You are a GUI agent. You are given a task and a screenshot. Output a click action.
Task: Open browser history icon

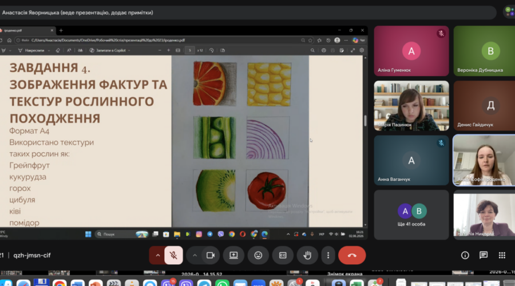328,41
